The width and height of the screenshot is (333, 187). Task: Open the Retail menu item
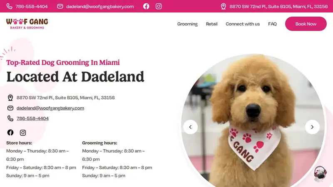pyautogui.click(x=212, y=24)
